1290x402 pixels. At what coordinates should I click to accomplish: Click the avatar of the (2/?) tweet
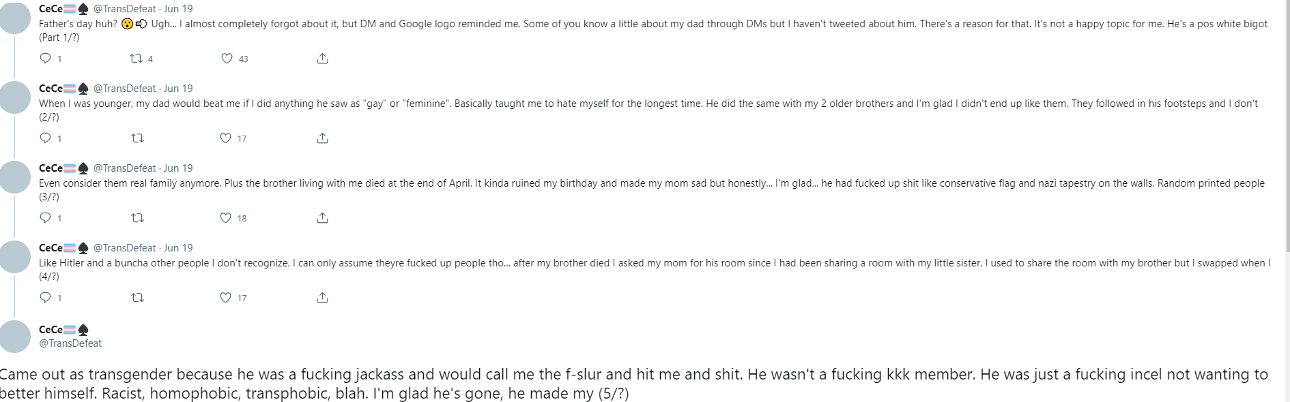tap(15, 97)
